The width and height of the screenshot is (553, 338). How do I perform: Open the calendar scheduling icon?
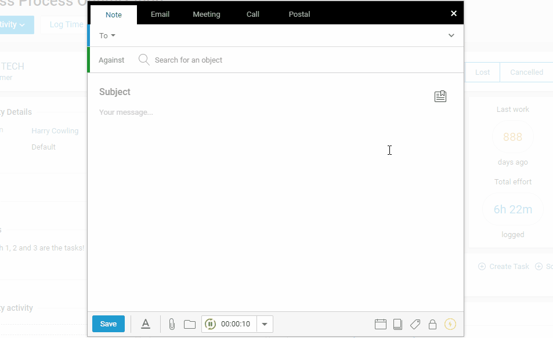click(381, 324)
